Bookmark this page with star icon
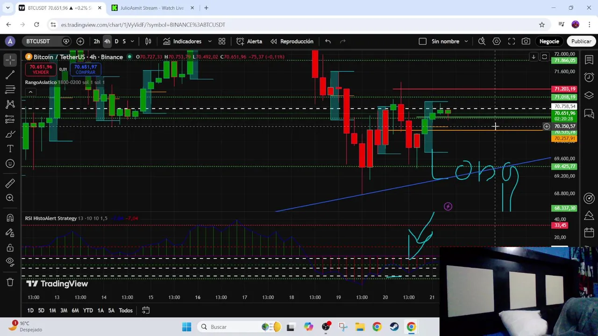Image resolution: width=598 pixels, height=336 pixels. [x=542, y=25]
